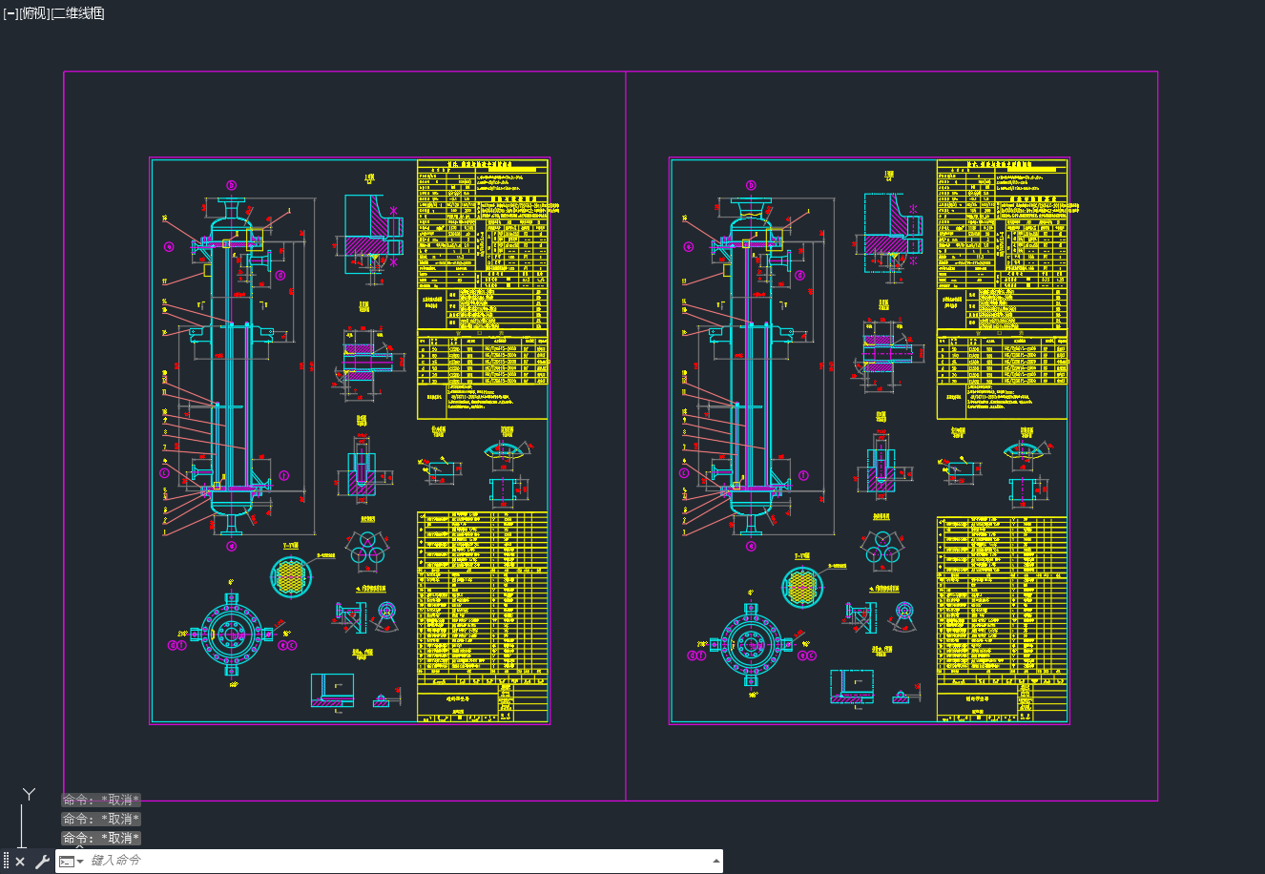
Task: Open the [-] viewport controls menu
Action: [10, 13]
